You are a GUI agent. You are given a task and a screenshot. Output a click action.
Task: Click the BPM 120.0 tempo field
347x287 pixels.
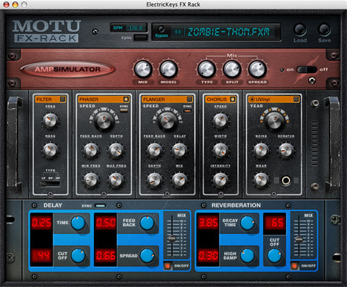129,28
